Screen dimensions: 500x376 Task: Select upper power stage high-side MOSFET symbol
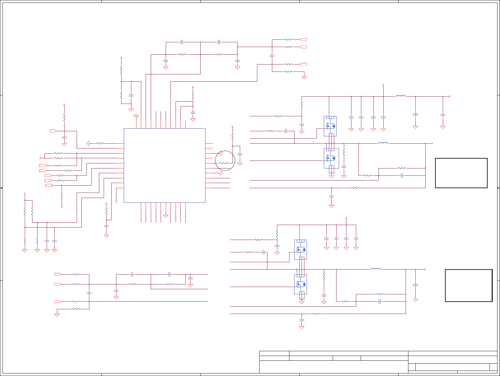click(x=330, y=126)
